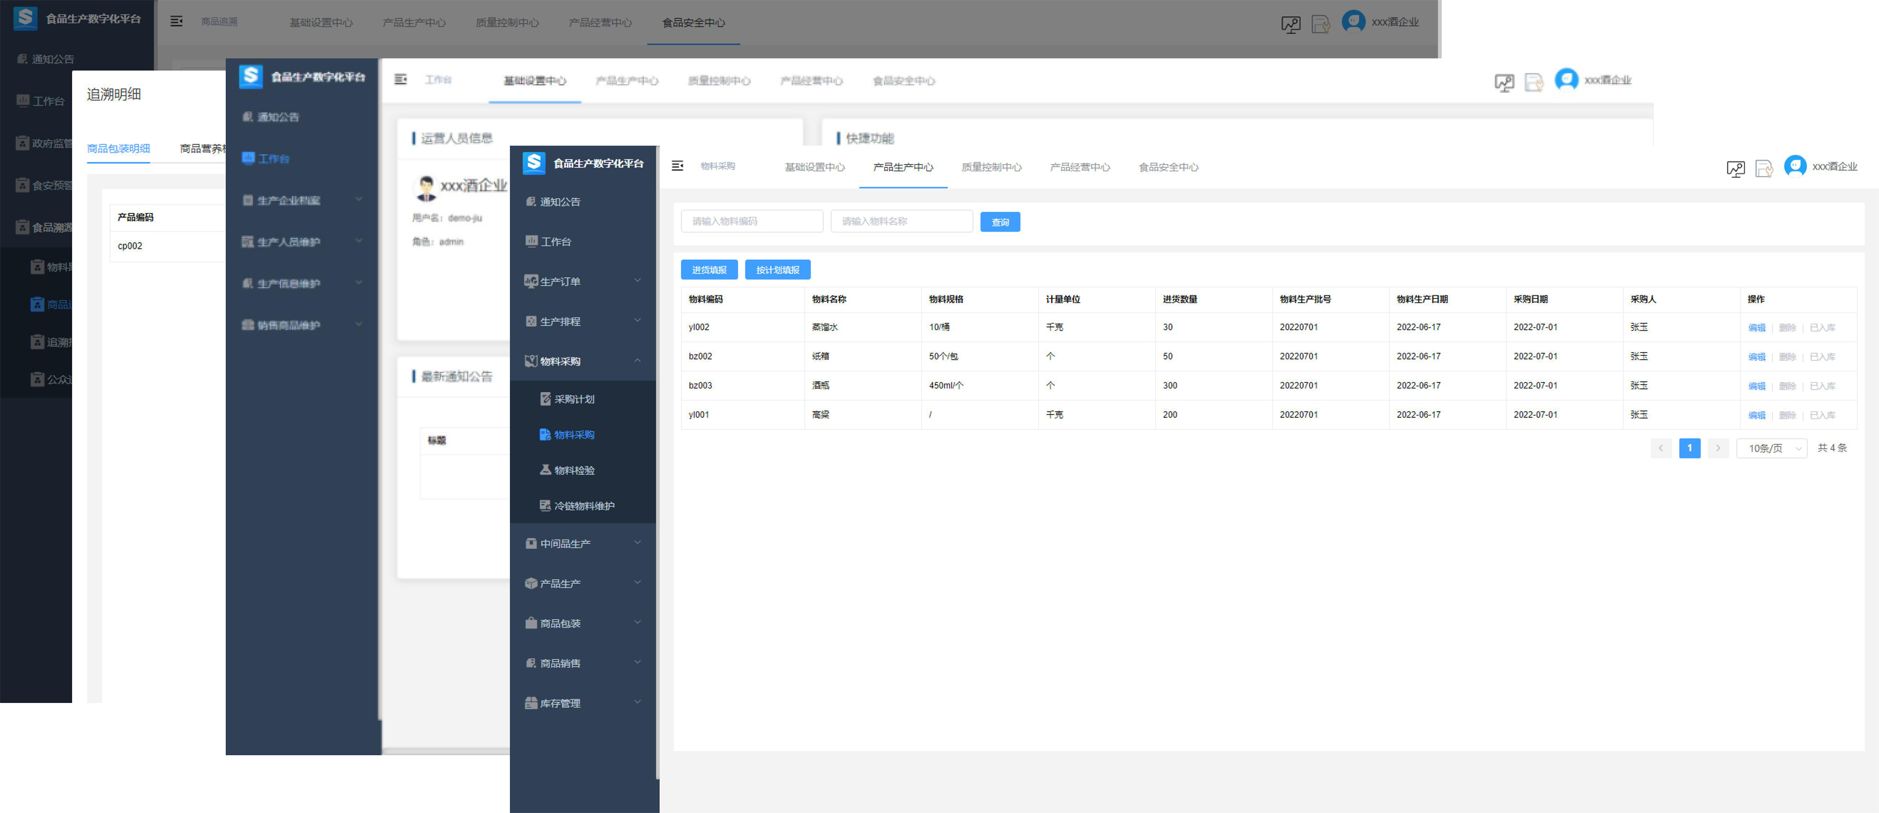Open 工作台 in the front sidebar
1879x813 pixels.
click(555, 242)
